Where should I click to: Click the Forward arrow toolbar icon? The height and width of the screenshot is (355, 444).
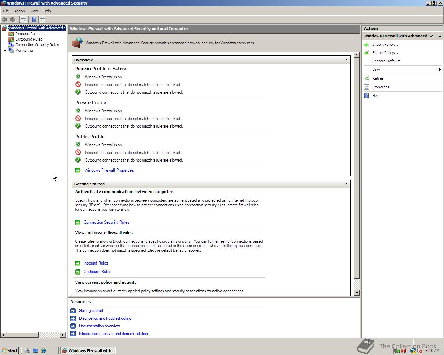[12, 20]
